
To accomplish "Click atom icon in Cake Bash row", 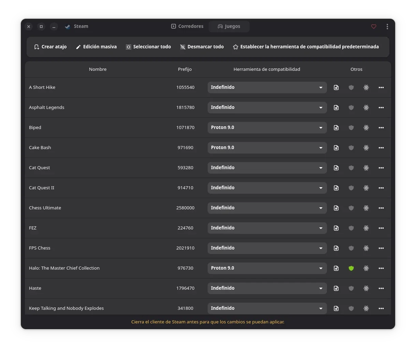I will pos(366,148).
